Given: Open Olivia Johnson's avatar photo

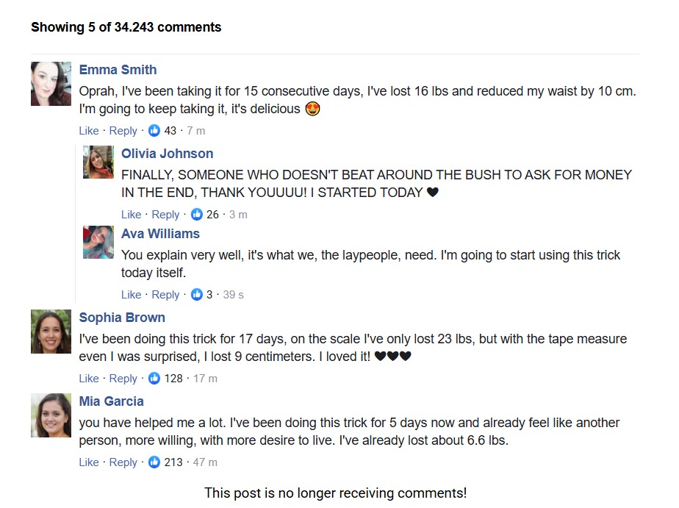Looking at the screenshot, I should (98, 162).
